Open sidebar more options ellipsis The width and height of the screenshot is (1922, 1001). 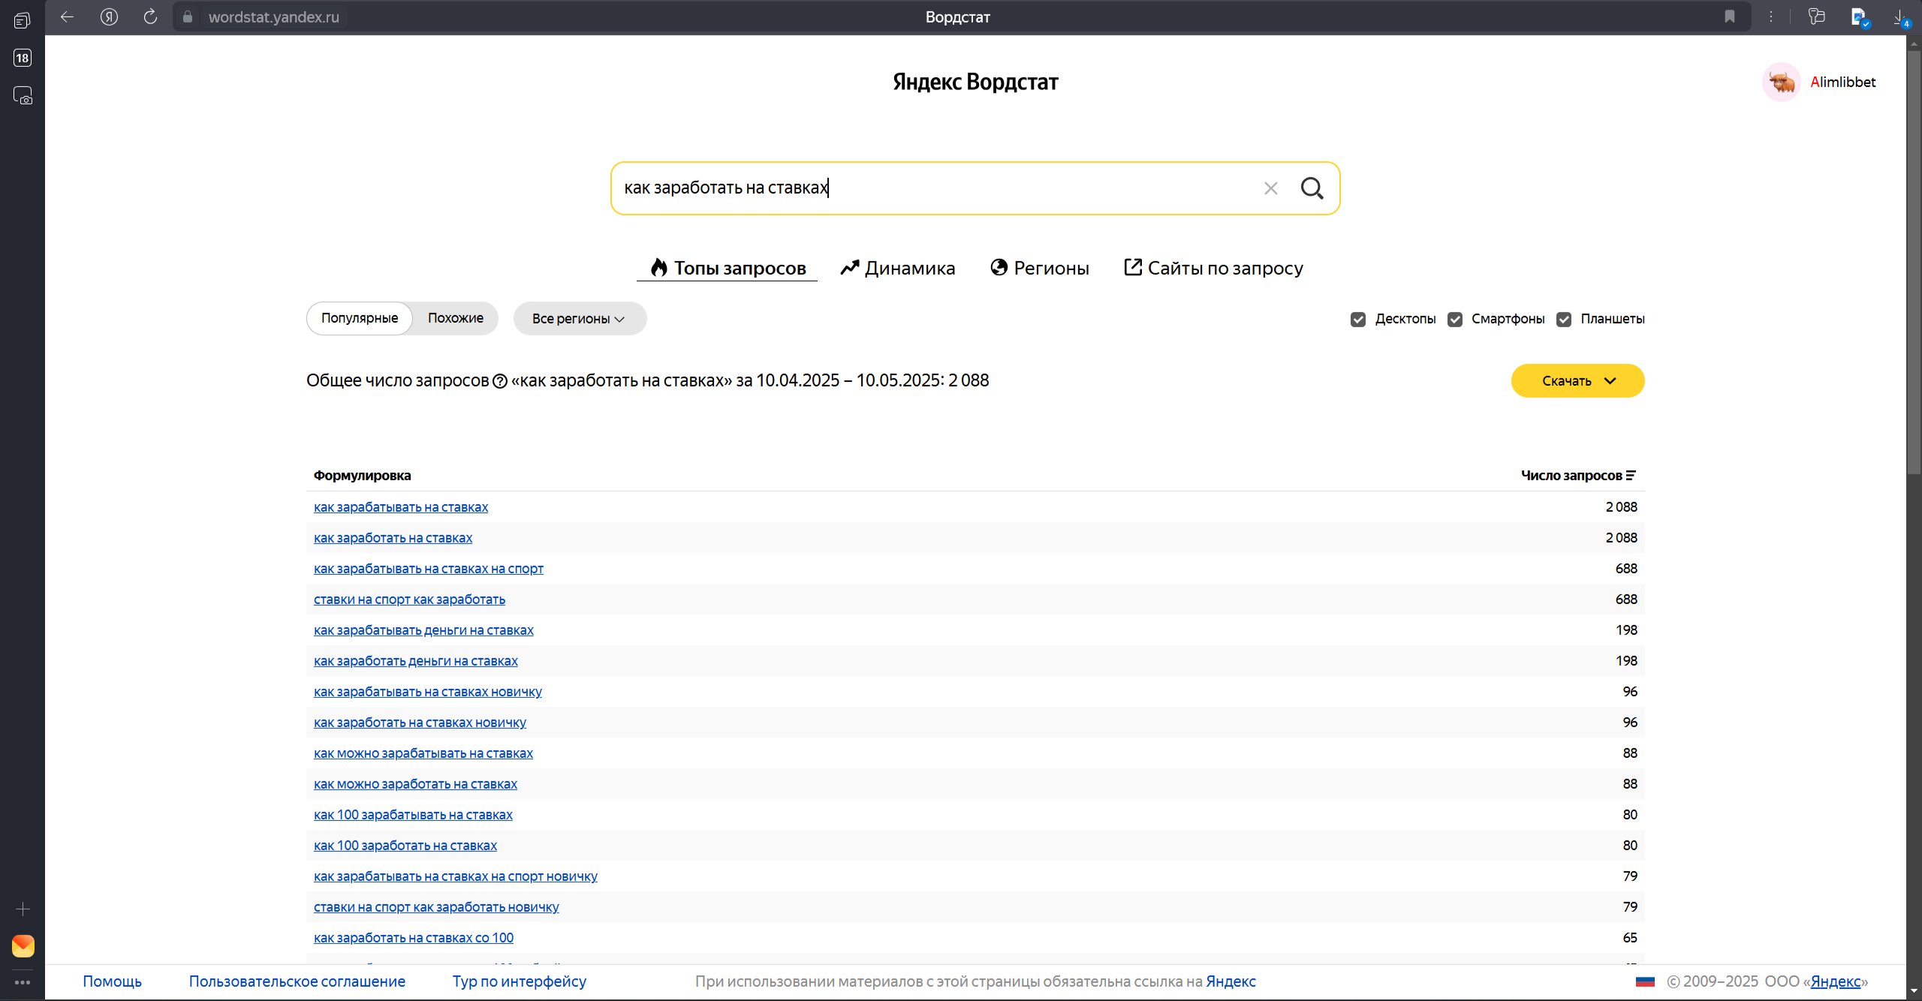click(23, 982)
